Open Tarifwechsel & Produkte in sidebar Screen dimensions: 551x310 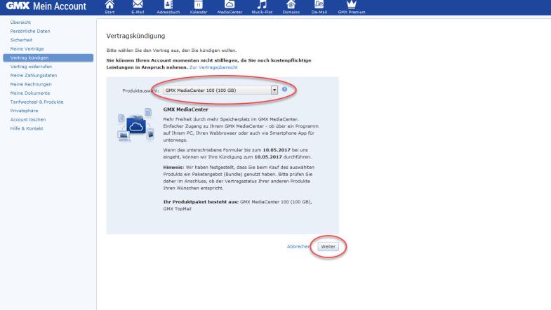[37, 102]
